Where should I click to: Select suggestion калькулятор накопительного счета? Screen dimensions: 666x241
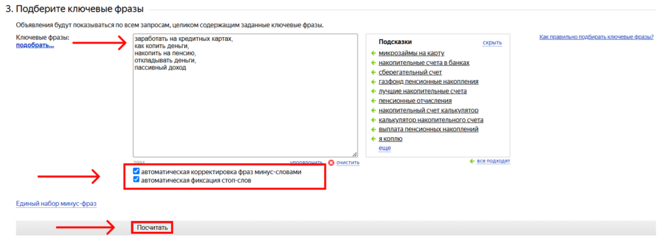pyautogui.click(x=431, y=120)
